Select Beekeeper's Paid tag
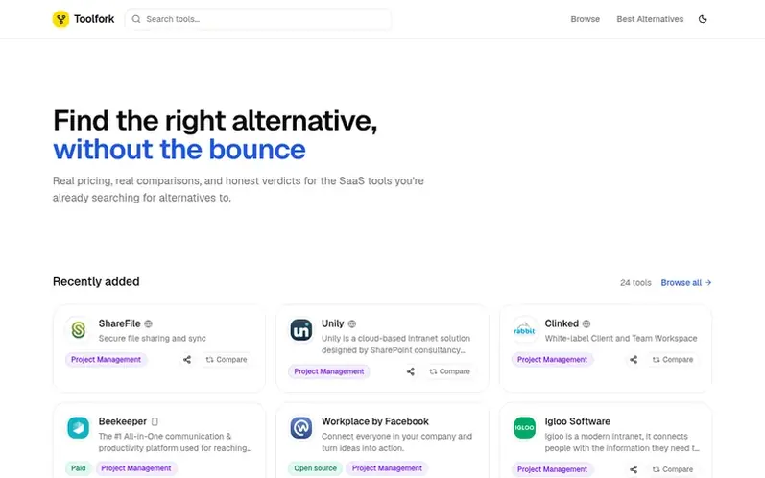Image resolution: width=765 pixels, height=478 pixels. point(78,468)
